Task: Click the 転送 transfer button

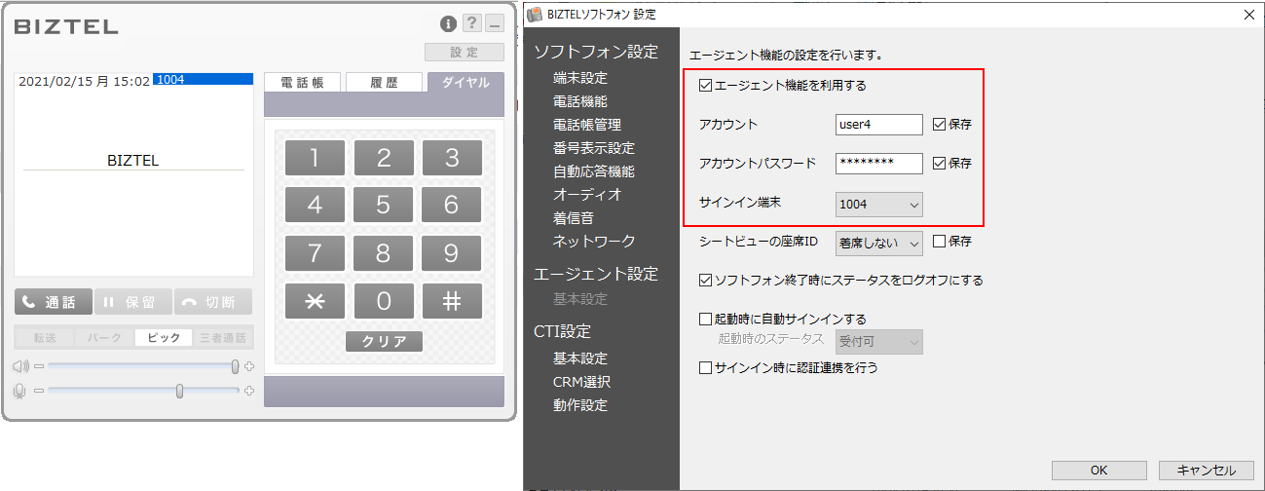Action: click(45, 338)
